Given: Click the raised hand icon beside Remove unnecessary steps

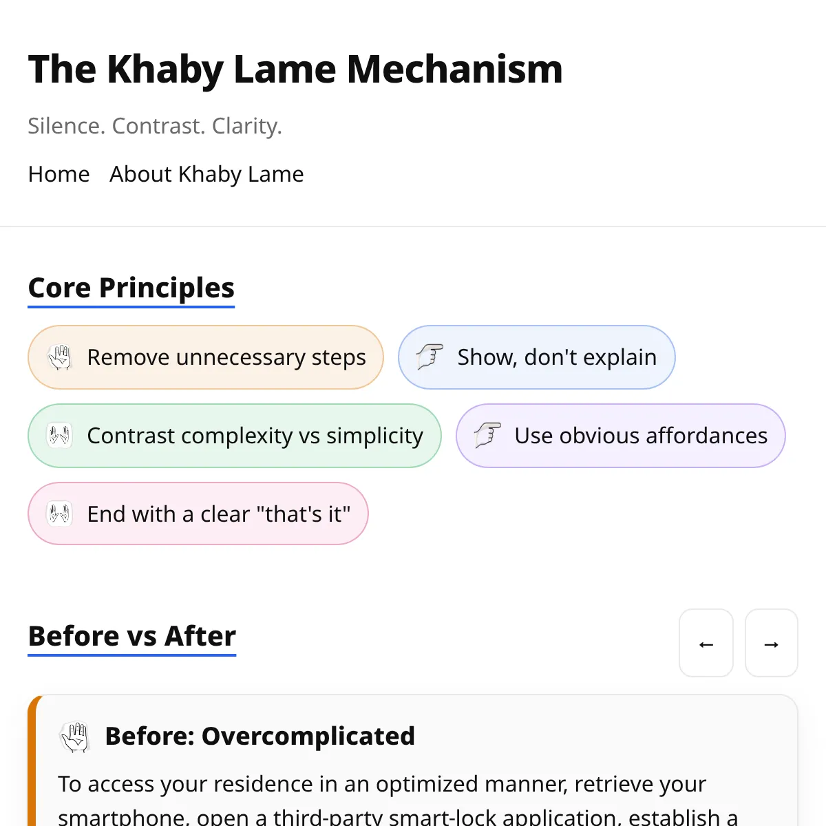Looking at the screenshot, I should 60,357.
